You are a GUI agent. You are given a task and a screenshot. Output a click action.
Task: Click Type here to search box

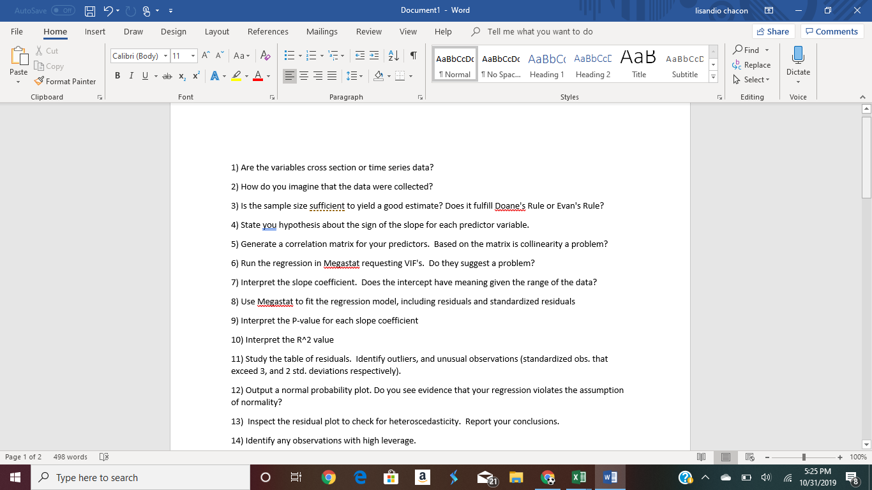(140, 477)
